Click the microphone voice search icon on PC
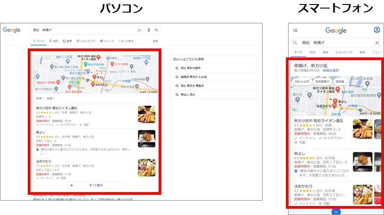This screenshot has width=384, height=215. click(149, 30)
